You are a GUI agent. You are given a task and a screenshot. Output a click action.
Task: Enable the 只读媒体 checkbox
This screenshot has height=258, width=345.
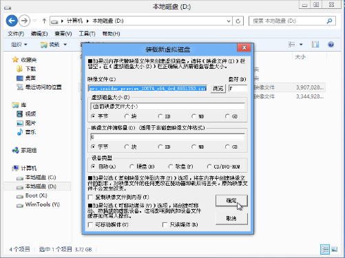[165, 225]
